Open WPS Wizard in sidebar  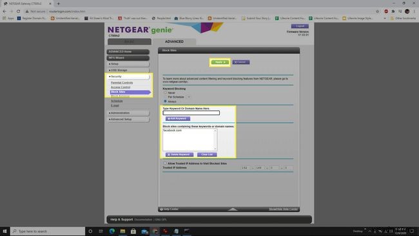[x=128, y=58]
